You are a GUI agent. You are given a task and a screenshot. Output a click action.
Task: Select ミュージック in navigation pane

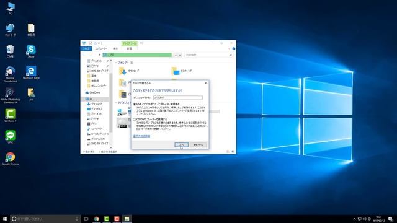[95, 129]
